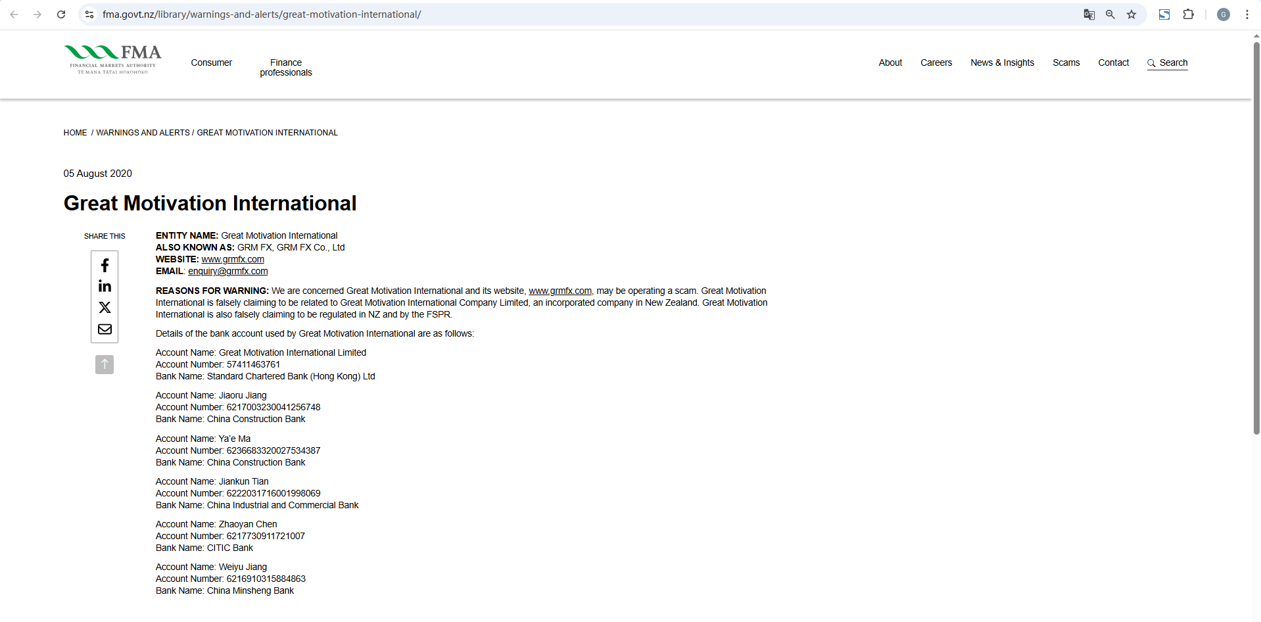Share this page on Facebook
This screenshot has height=622, width=1261.
coord(105,266)
